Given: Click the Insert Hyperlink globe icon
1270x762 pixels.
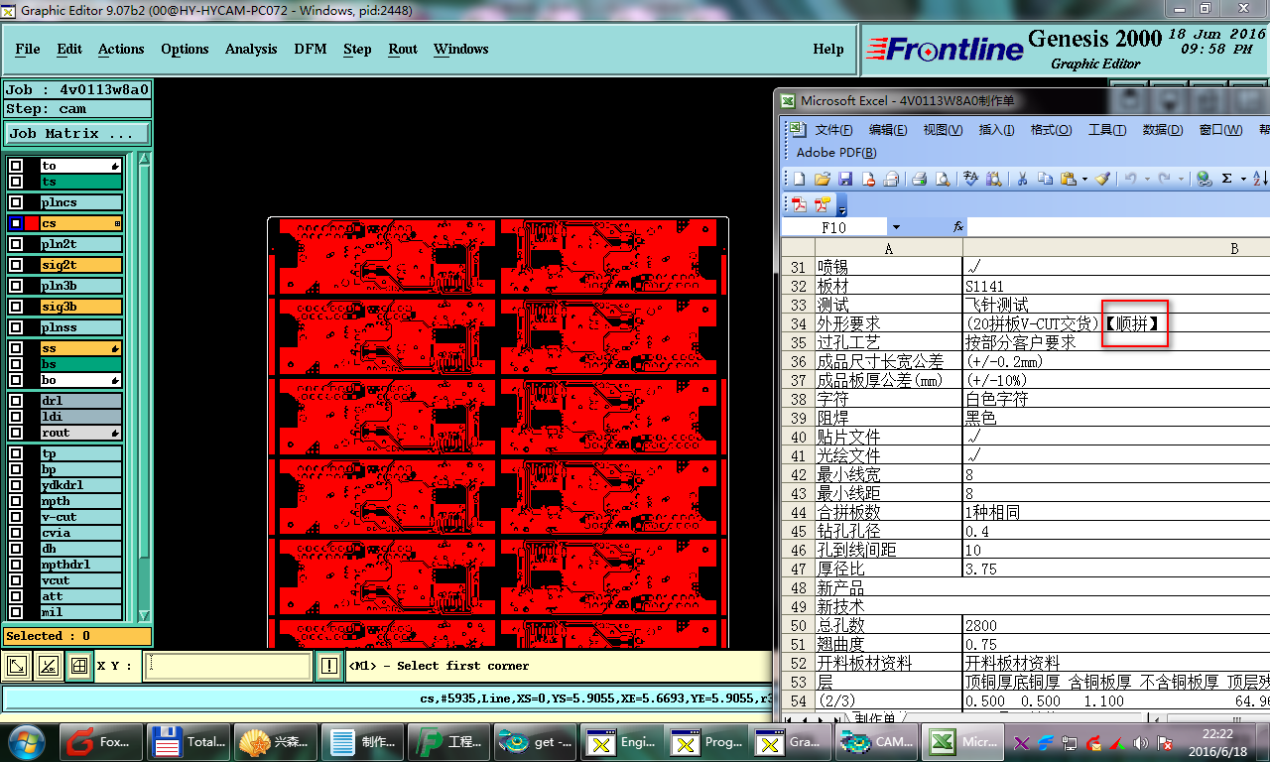Looking at the screenshot, I should (1204, 179).
